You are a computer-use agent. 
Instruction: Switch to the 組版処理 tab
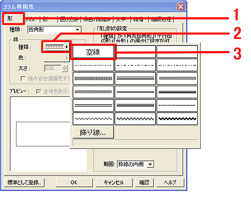coord(161,20)
